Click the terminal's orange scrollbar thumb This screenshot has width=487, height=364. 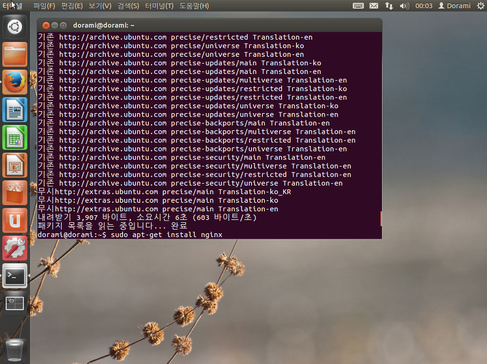tap(381, 219)
